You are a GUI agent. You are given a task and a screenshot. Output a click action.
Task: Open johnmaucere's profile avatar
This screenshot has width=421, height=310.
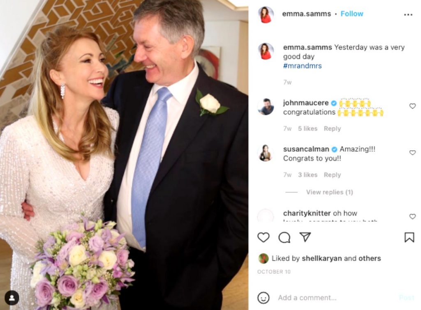[266, 106]
